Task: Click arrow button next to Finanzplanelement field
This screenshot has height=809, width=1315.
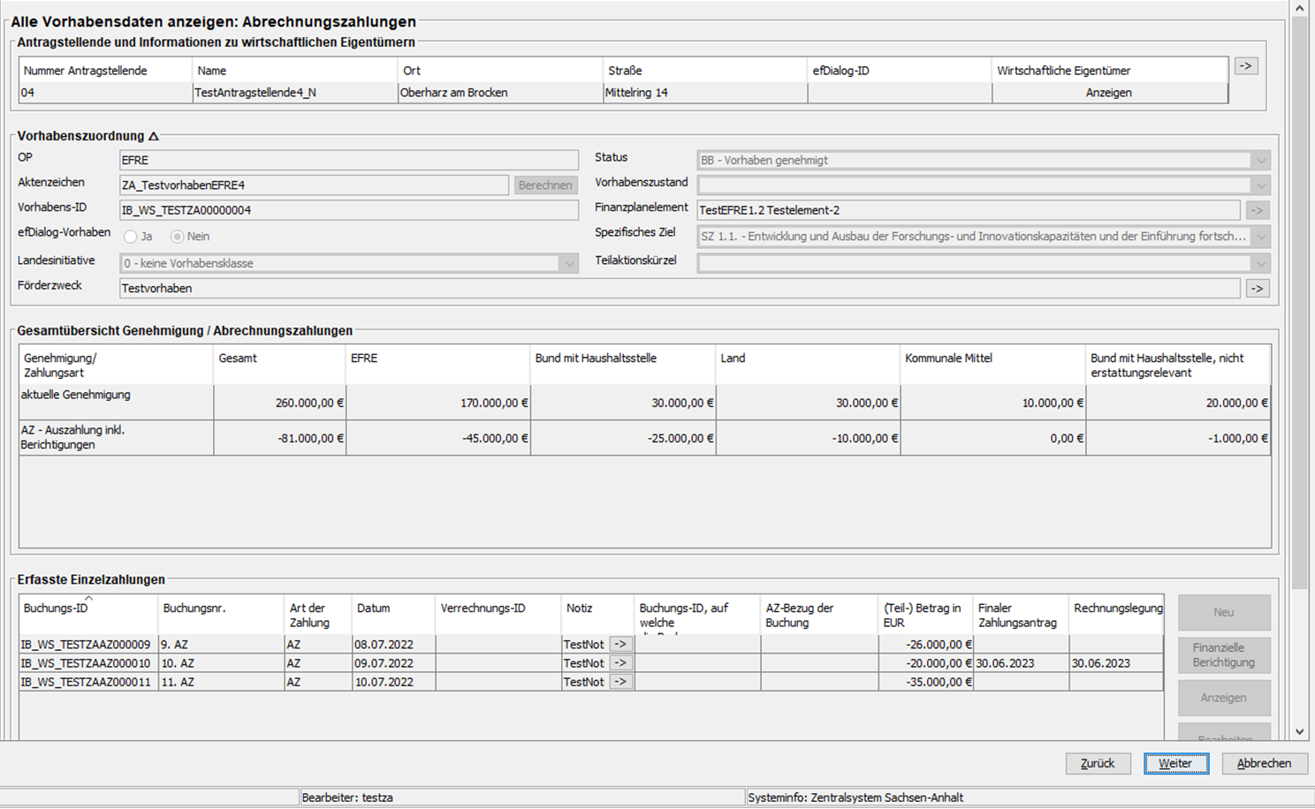Action: click(1258, 210)
